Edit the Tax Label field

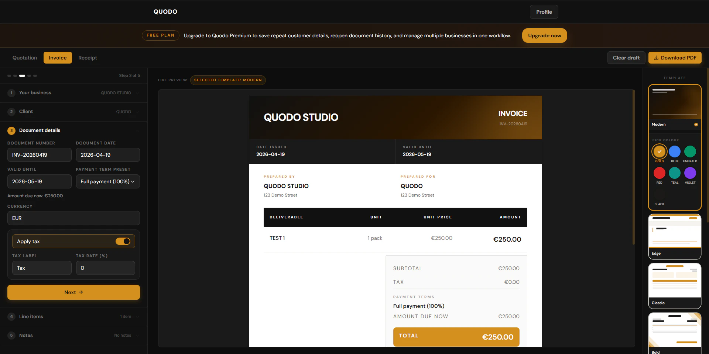point(42,268)
